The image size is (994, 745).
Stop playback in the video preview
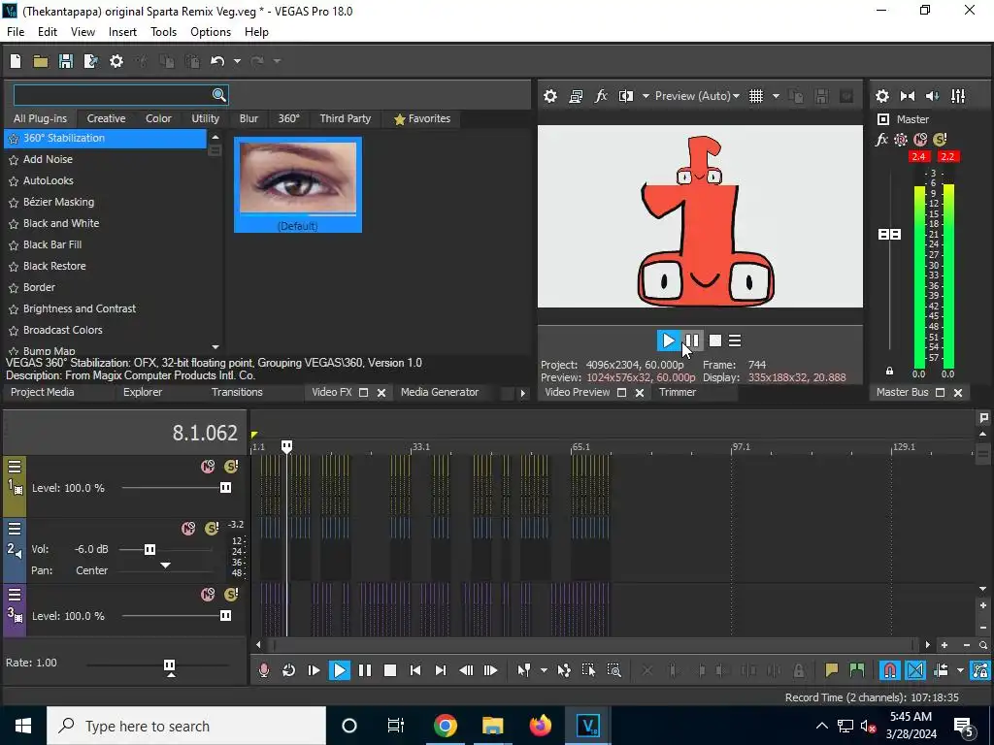point(715,340)
